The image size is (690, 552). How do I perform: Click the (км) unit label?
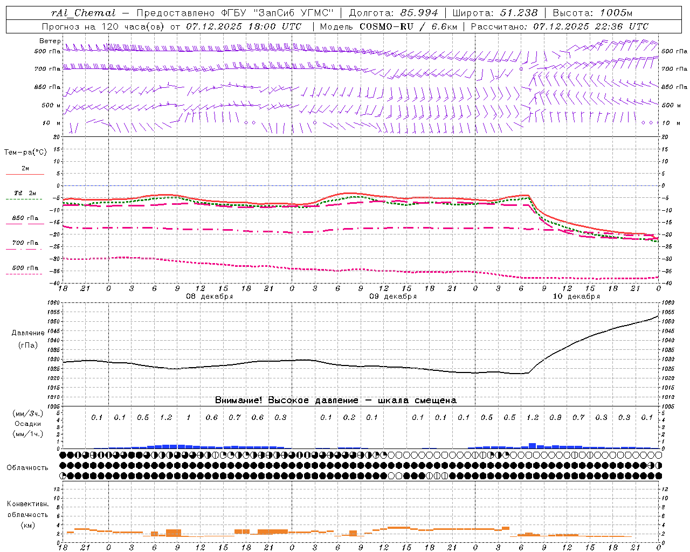[x=27, y=525]
